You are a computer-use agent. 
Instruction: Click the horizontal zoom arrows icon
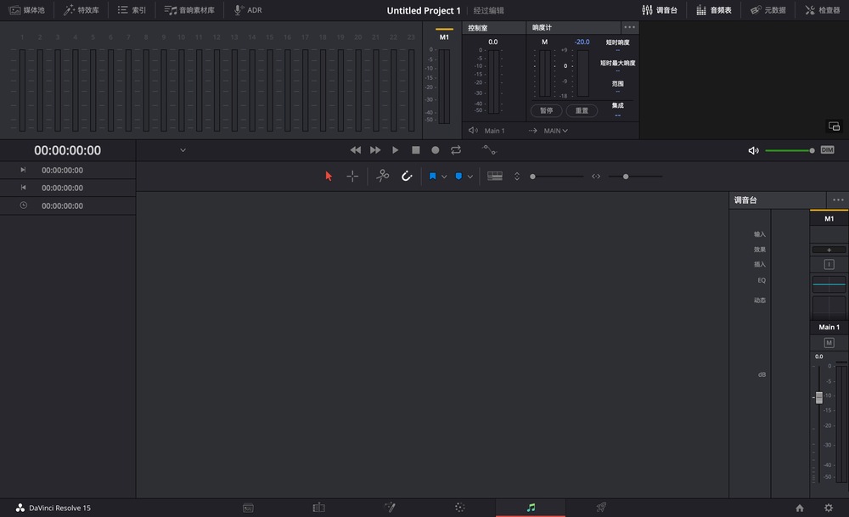tap(596, 176)
